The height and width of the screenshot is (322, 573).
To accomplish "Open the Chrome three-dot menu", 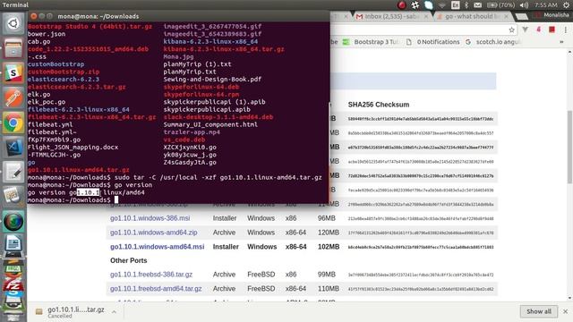I will pos(566,30).
